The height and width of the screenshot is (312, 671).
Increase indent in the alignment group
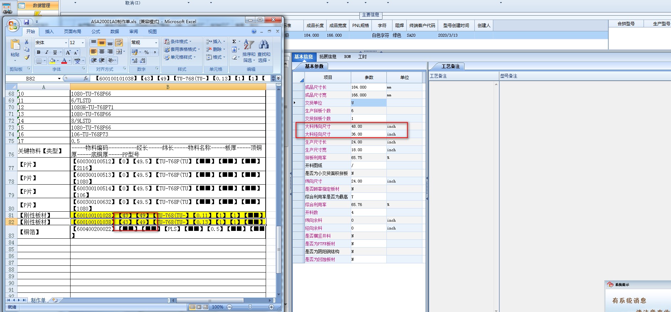102,60
